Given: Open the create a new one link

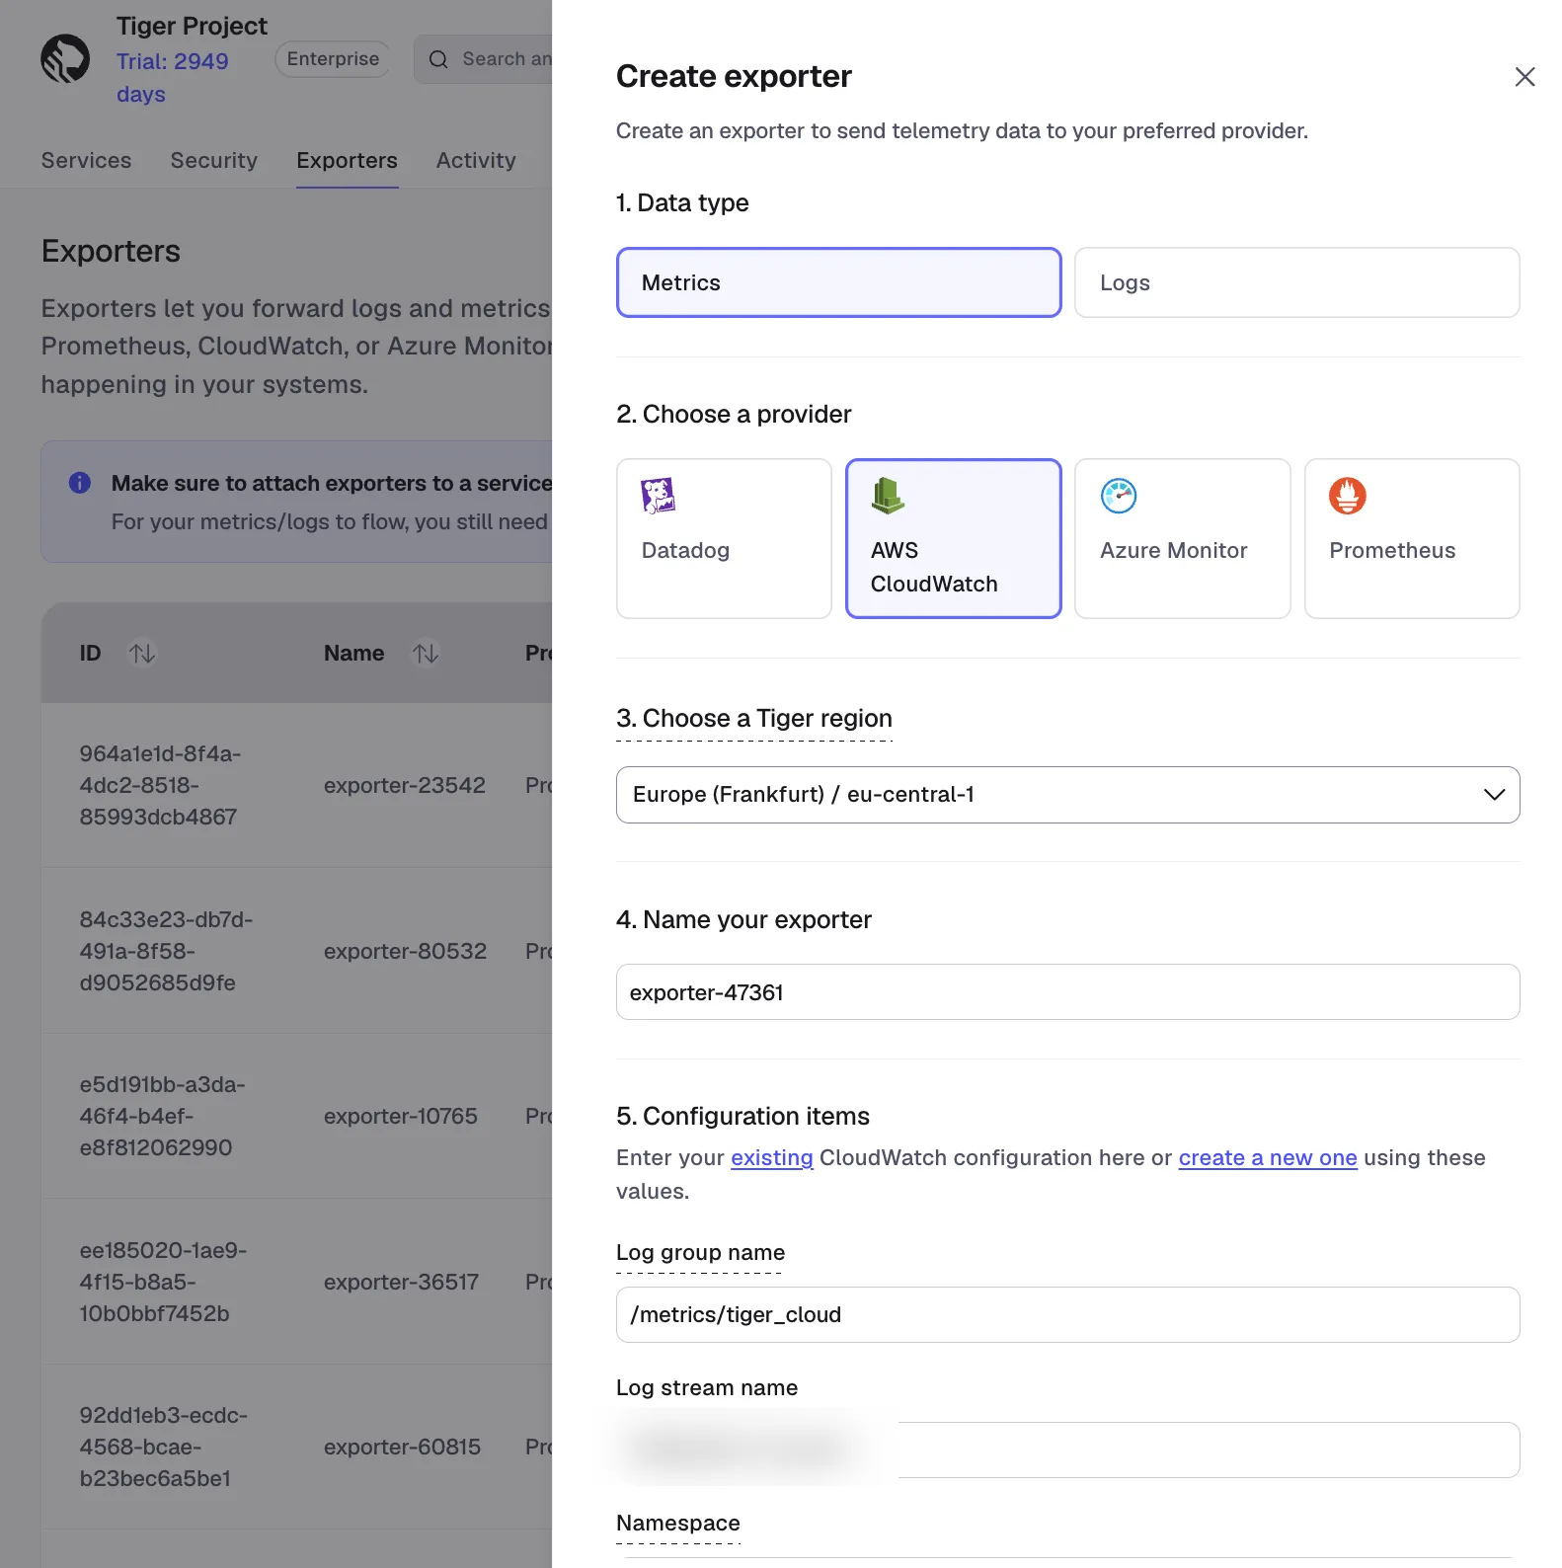Looking at the screenshot, I should click(1268, 1157).
